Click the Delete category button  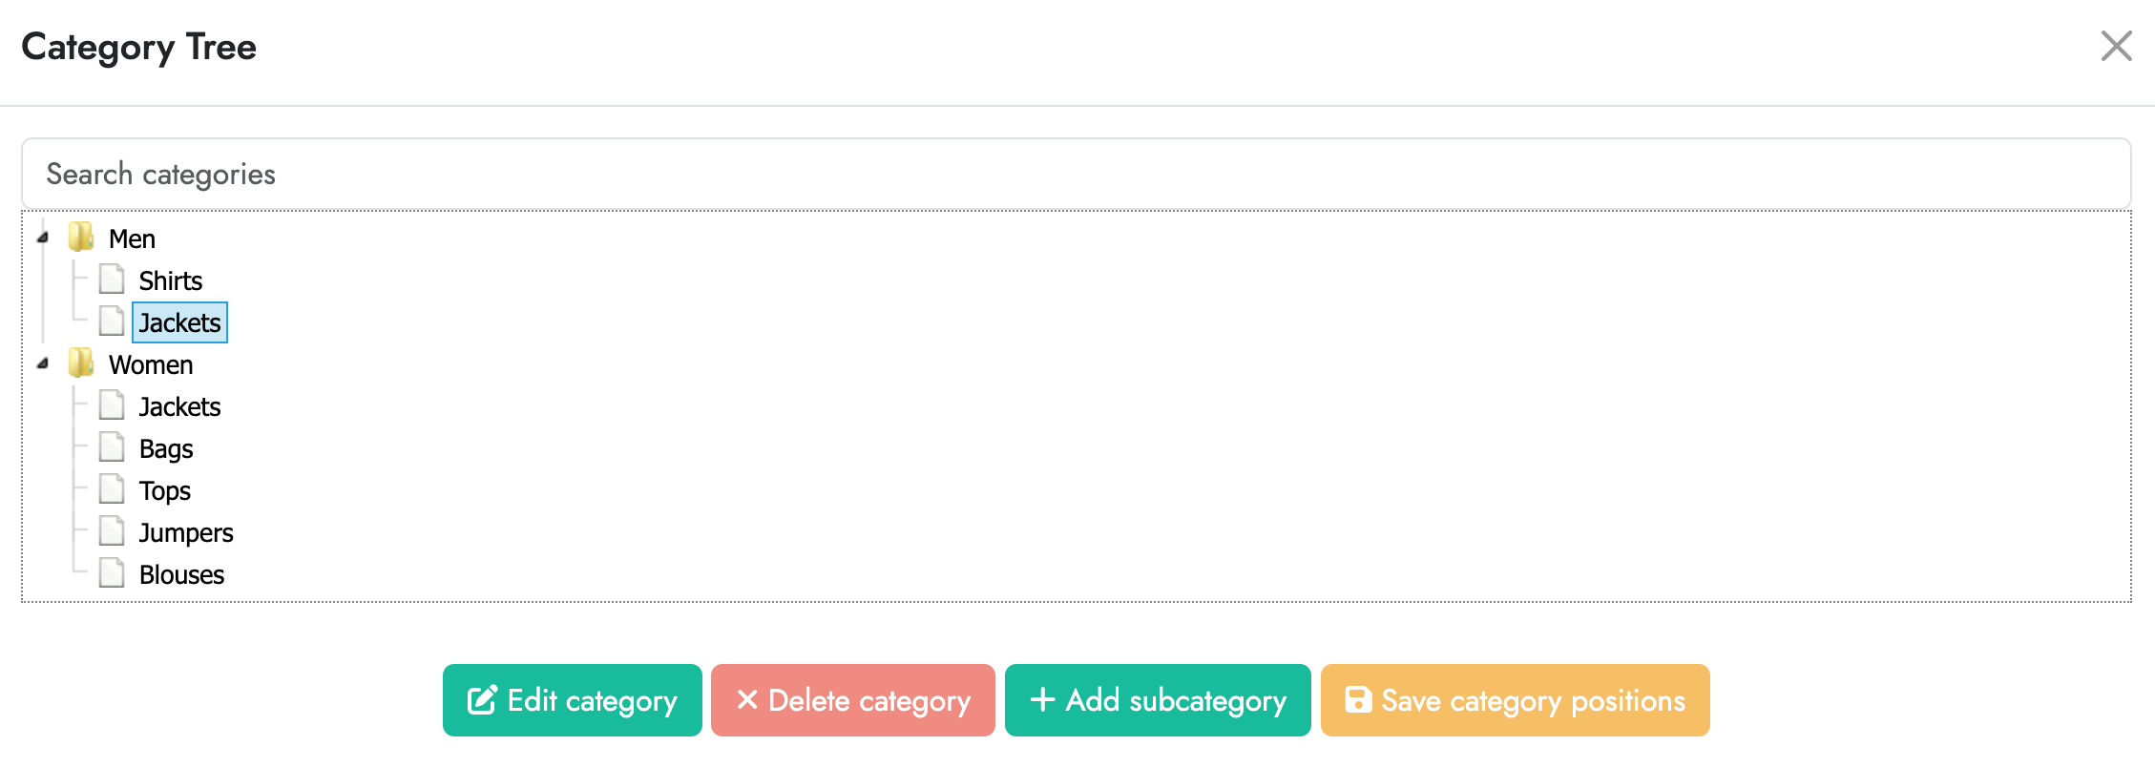point(851,699)
